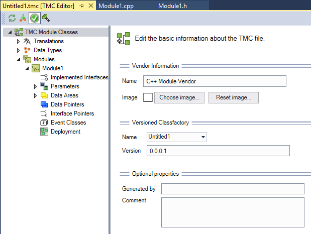
Task: Click the Generated by input field
Action: [x=233, y=189]
